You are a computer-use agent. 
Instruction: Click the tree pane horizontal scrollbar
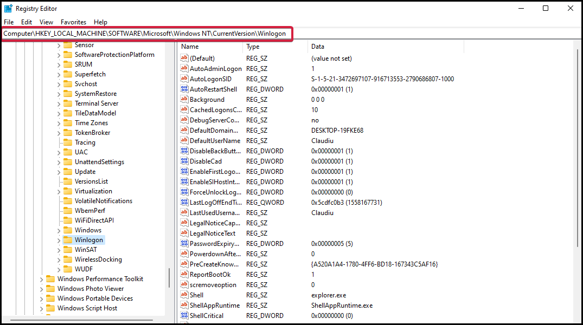pos(81,320)
